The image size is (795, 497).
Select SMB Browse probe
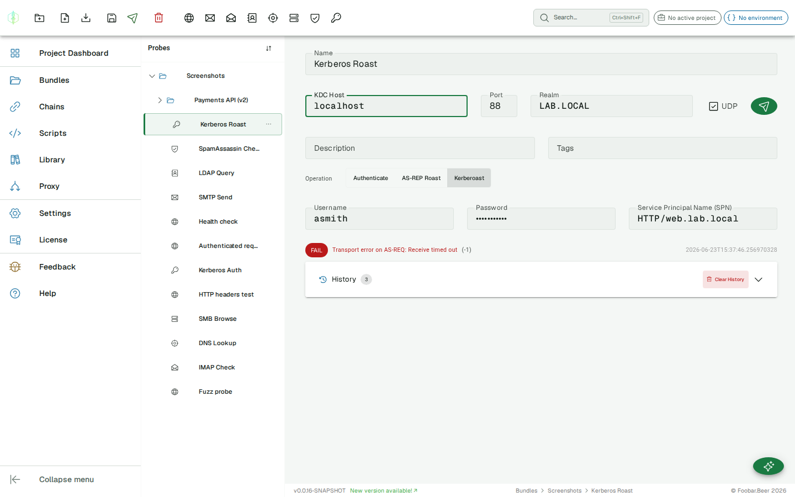click(x=213, y=319)
